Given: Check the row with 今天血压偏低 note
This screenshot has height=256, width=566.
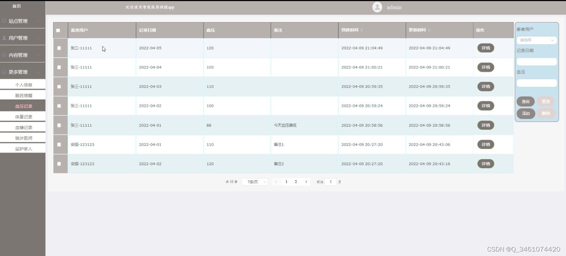Looking at the screenshot, I should coord(59,125).
